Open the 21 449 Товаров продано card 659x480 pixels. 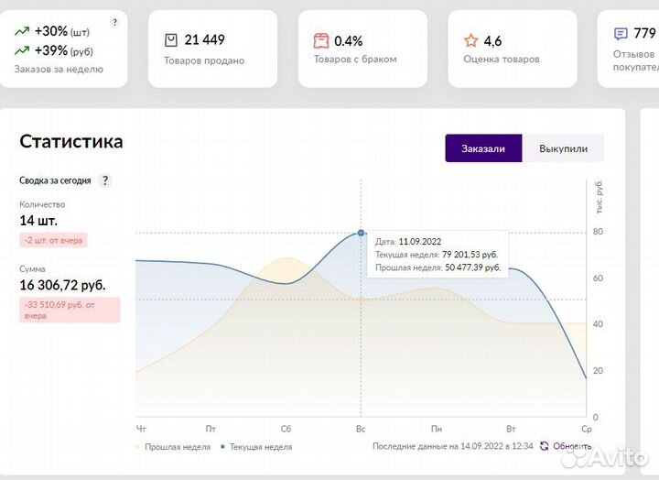tap(212, 49)
